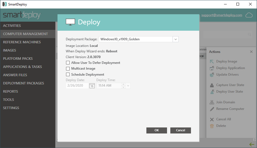Image resolution: width=257 pixels, height=148 pixels.
Task: Click the Deploy Application action label
Action: [x=231, y=68]
